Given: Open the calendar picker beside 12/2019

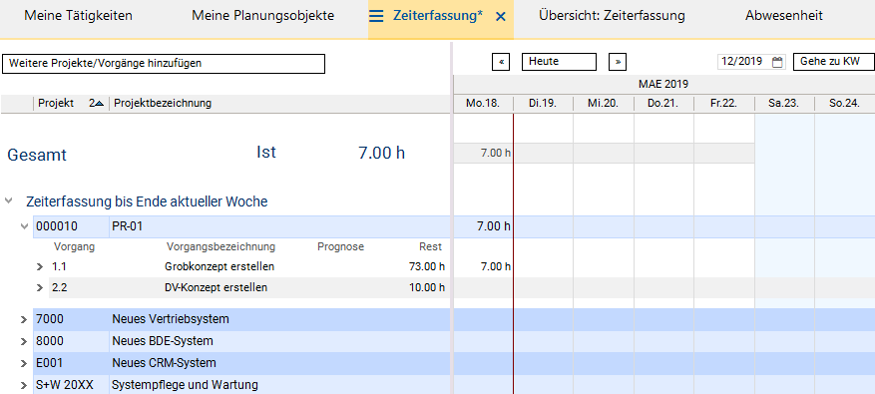Looking at the screenshot, I should (777, 62).
